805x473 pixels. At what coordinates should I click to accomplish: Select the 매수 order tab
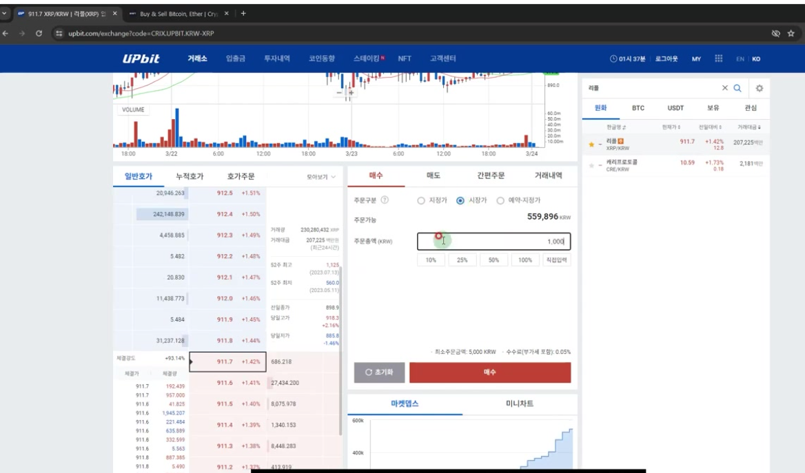pos(376,176)
